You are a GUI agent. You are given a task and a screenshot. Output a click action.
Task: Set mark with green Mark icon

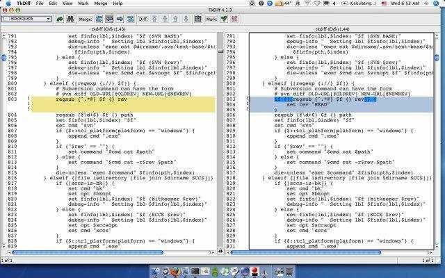224,19
